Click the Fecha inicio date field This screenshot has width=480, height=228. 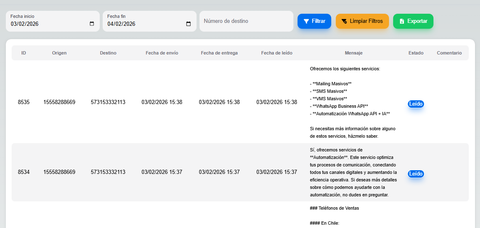pyautogui.click(x=46, y=24)
